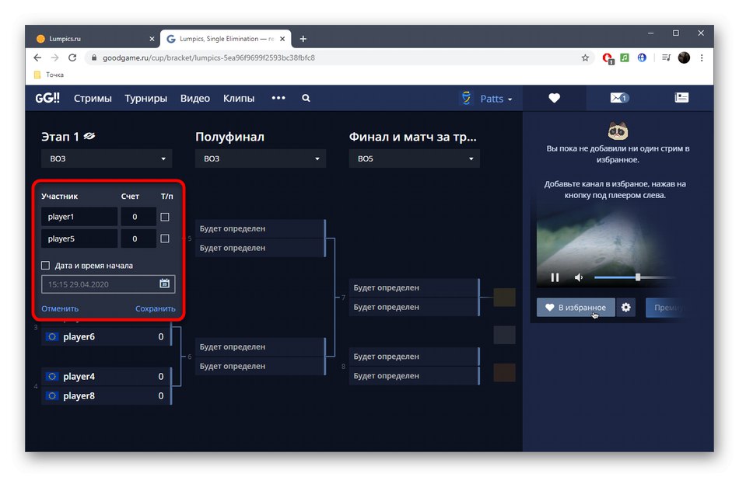Go back in the browser
The height and width of the screenshot is (477, 739).
click(x=37, y=57)
